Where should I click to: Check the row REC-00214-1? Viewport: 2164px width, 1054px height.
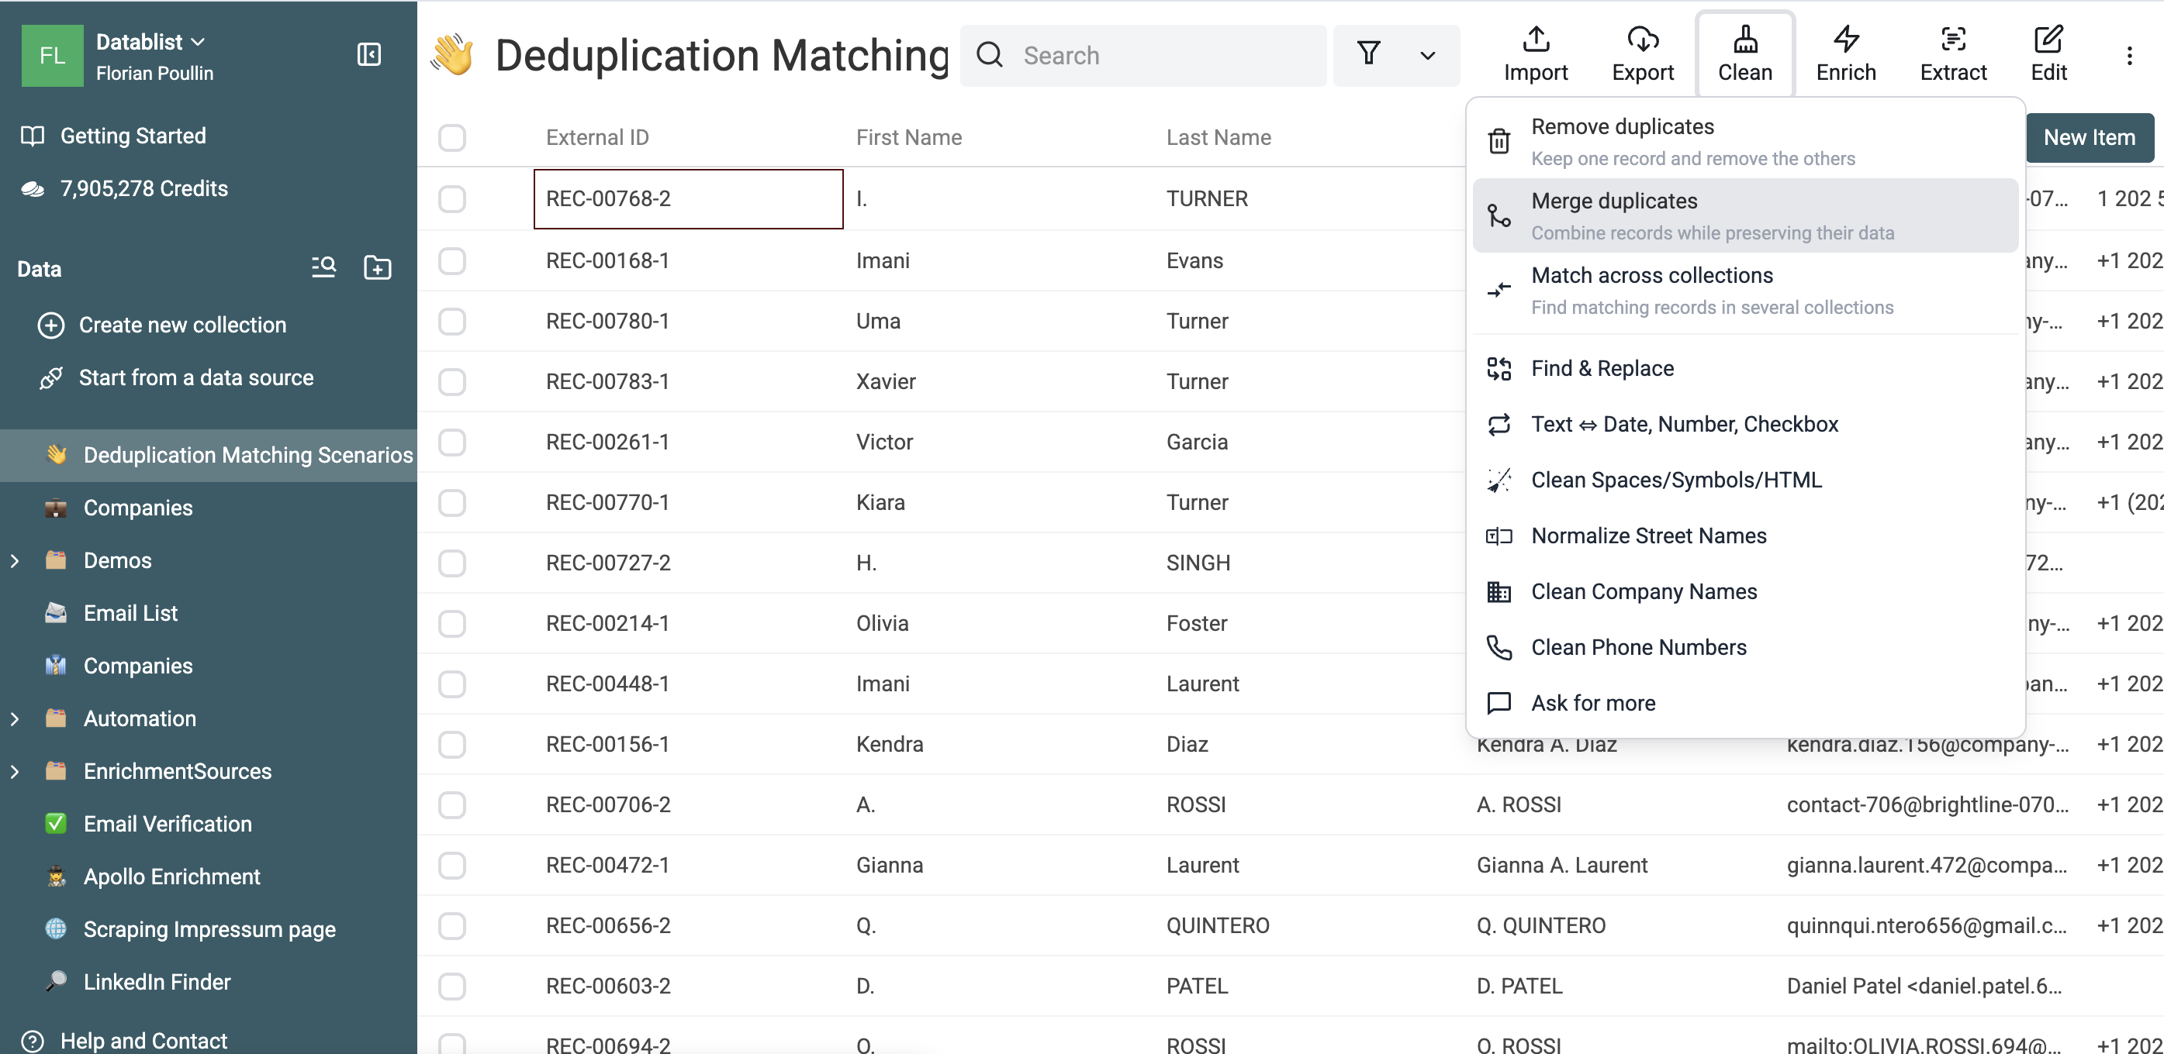pos(452,624)
